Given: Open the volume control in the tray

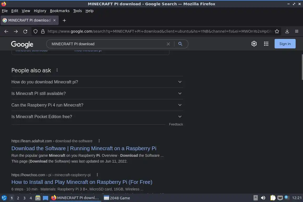Looking at the screenshot, I should (x=263, y=198).
